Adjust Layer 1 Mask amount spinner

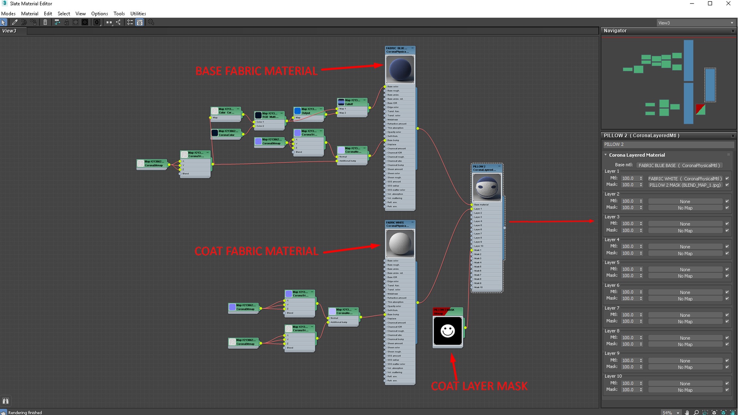coord(641,185)
